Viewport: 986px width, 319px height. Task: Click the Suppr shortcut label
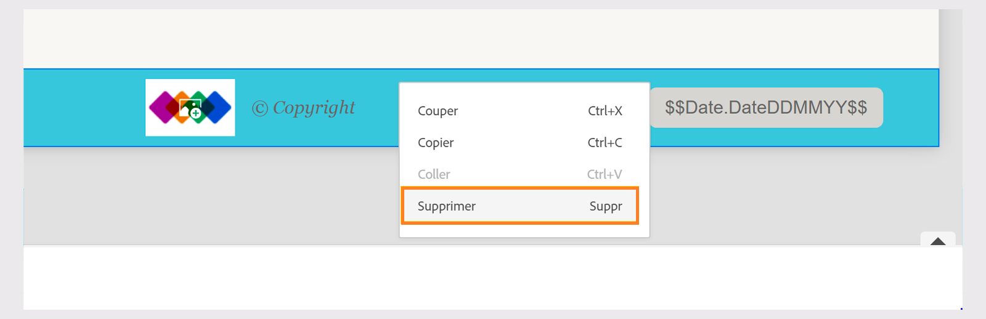click(605, 206)
